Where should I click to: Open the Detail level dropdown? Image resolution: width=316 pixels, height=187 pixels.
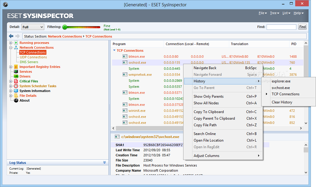33,27
